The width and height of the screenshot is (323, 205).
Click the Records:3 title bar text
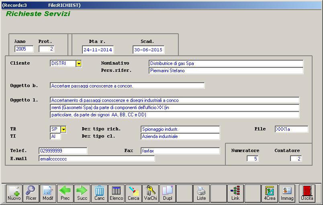14,5
